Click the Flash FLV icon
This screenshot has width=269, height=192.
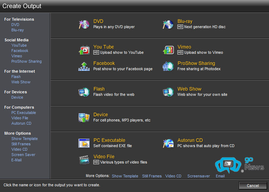pyautogui.click(x=84, y=92)
